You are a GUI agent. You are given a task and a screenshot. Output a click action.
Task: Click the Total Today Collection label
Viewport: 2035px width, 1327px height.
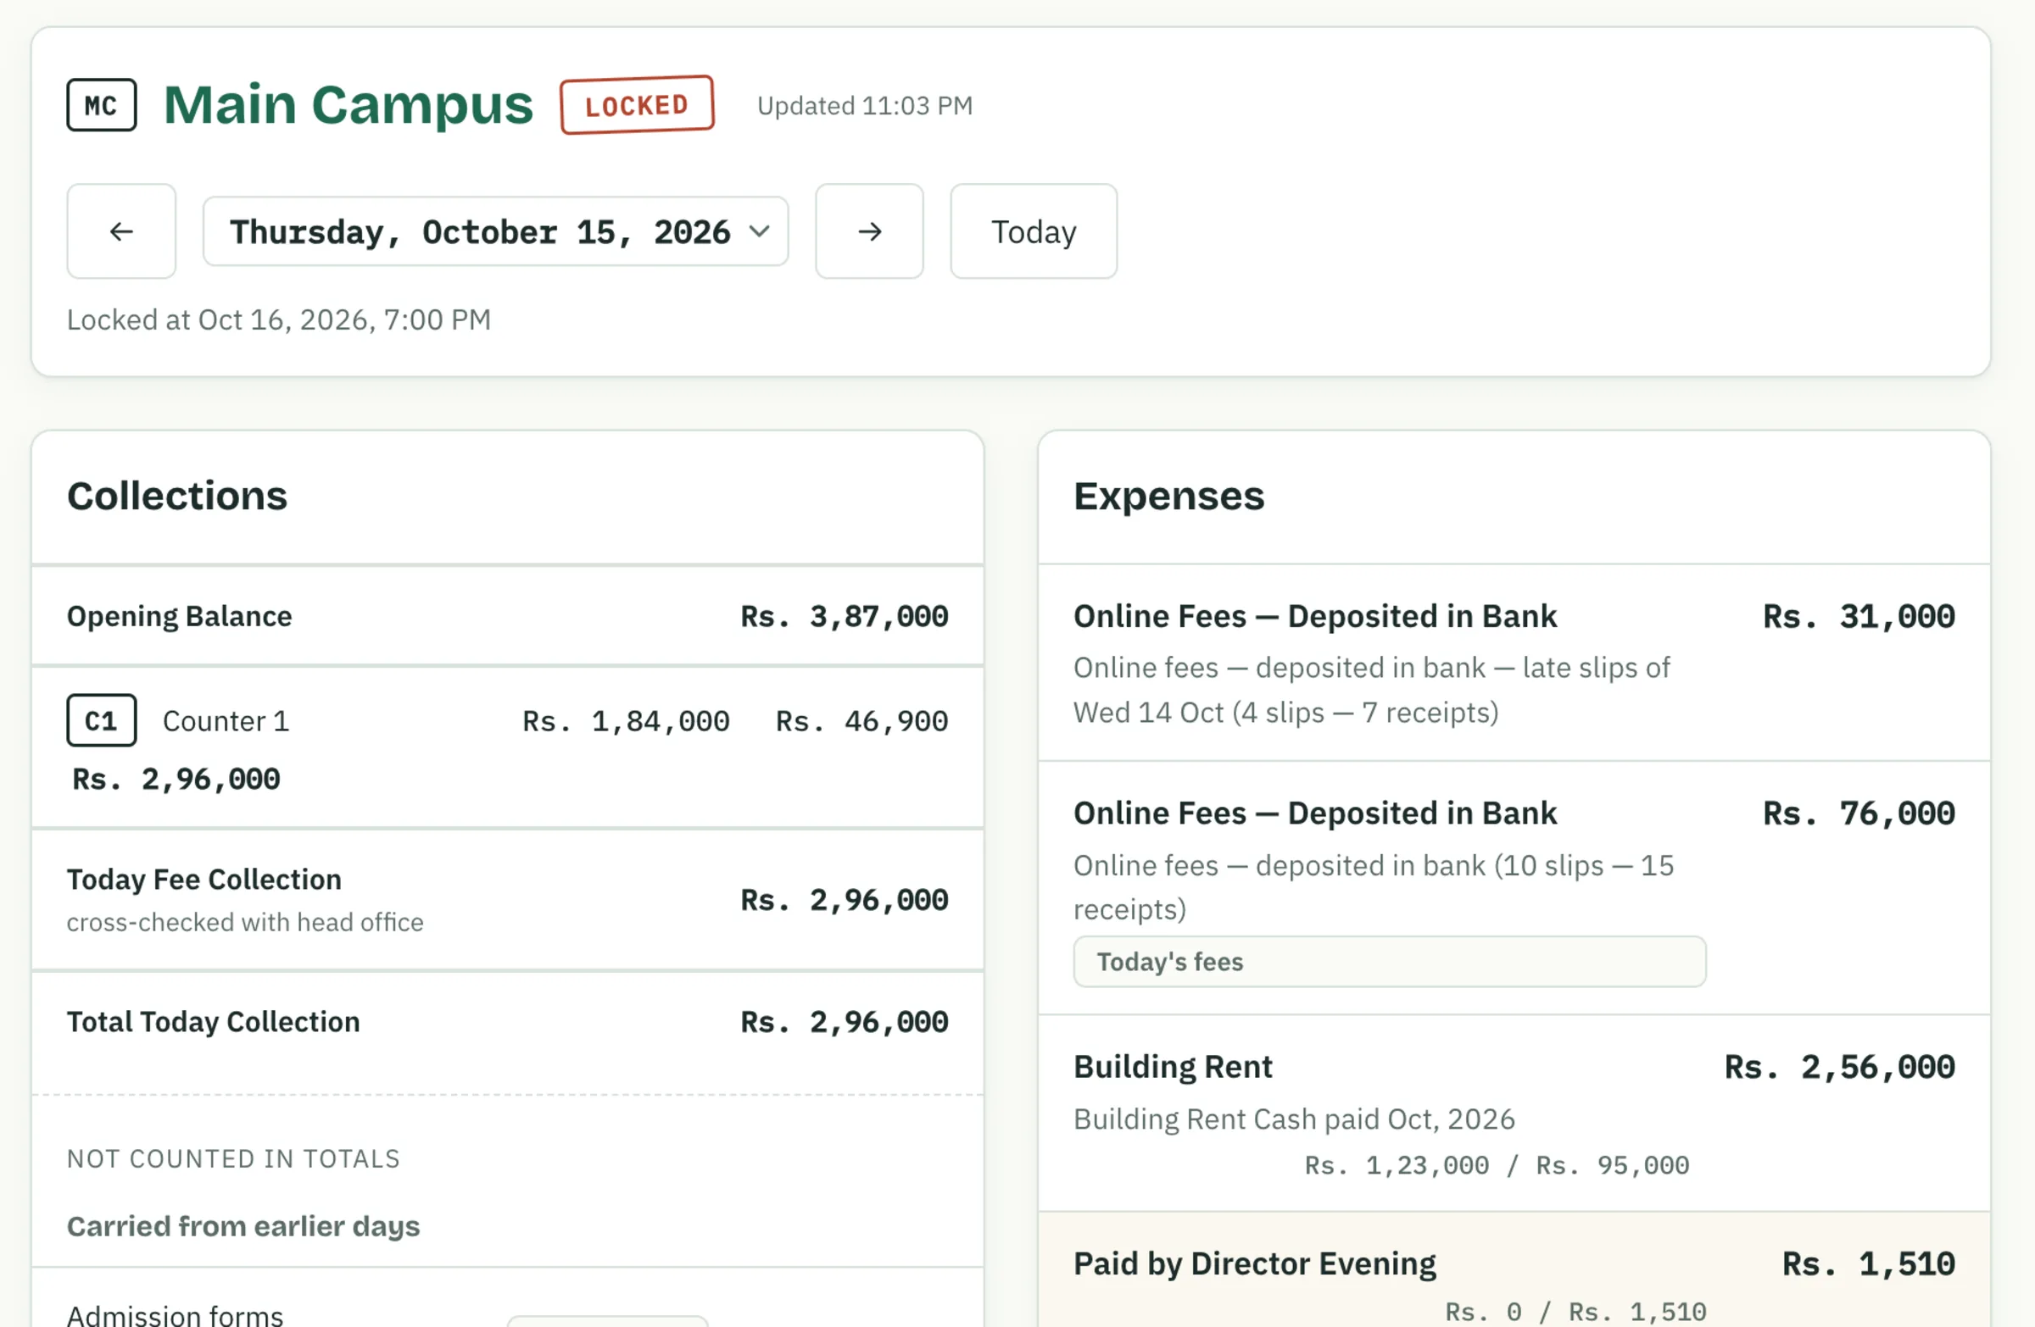tap(214, 1022)
